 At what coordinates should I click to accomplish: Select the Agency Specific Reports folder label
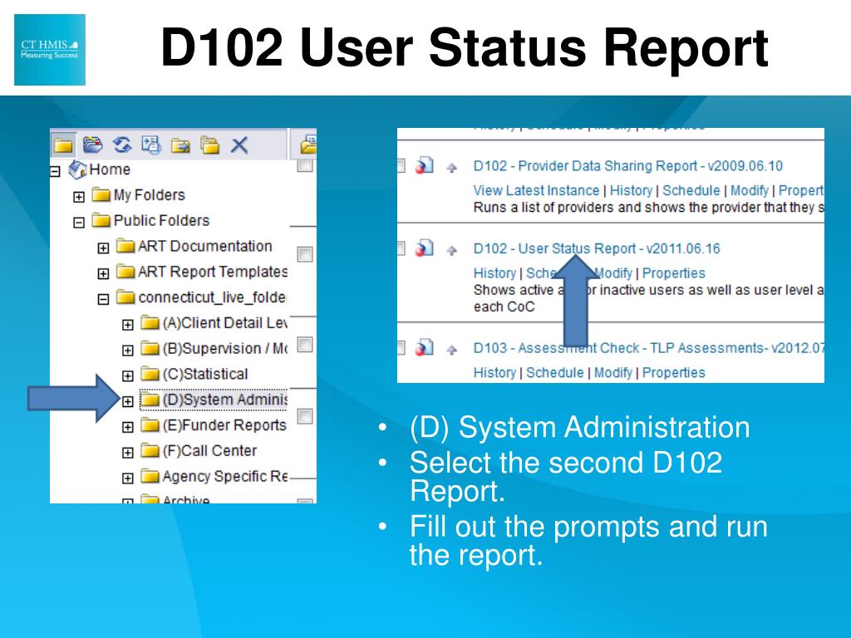pyautogui.click(x=224, y=476)
